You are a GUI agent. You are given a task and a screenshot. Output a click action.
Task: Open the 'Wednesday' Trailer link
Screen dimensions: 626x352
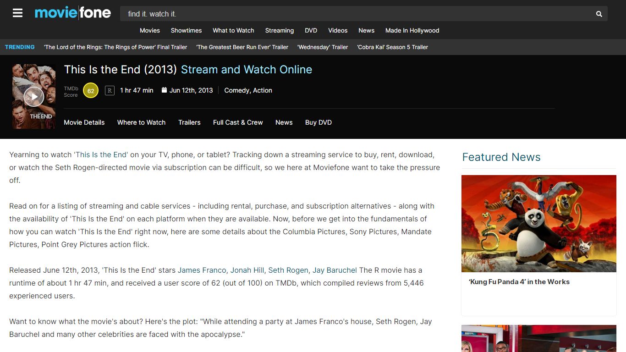tap(323, 47)
